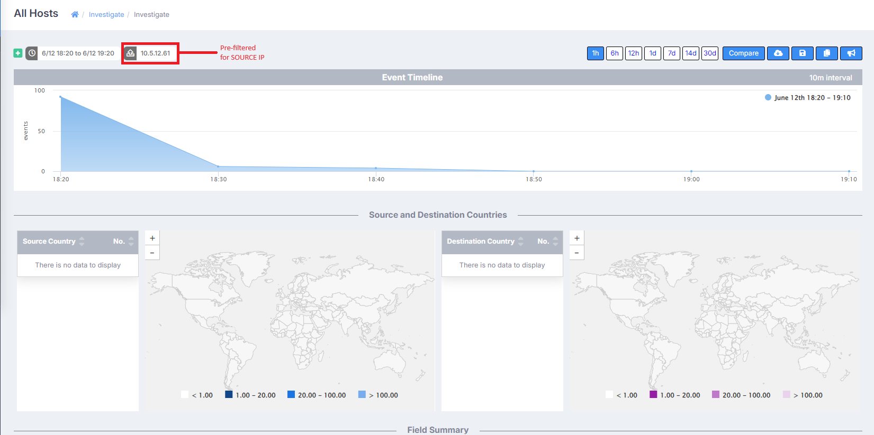Image resolution: width=874 pixels, height=435 pixels.
Task: Sort source table by No. column
Action: tap(123, 241)
